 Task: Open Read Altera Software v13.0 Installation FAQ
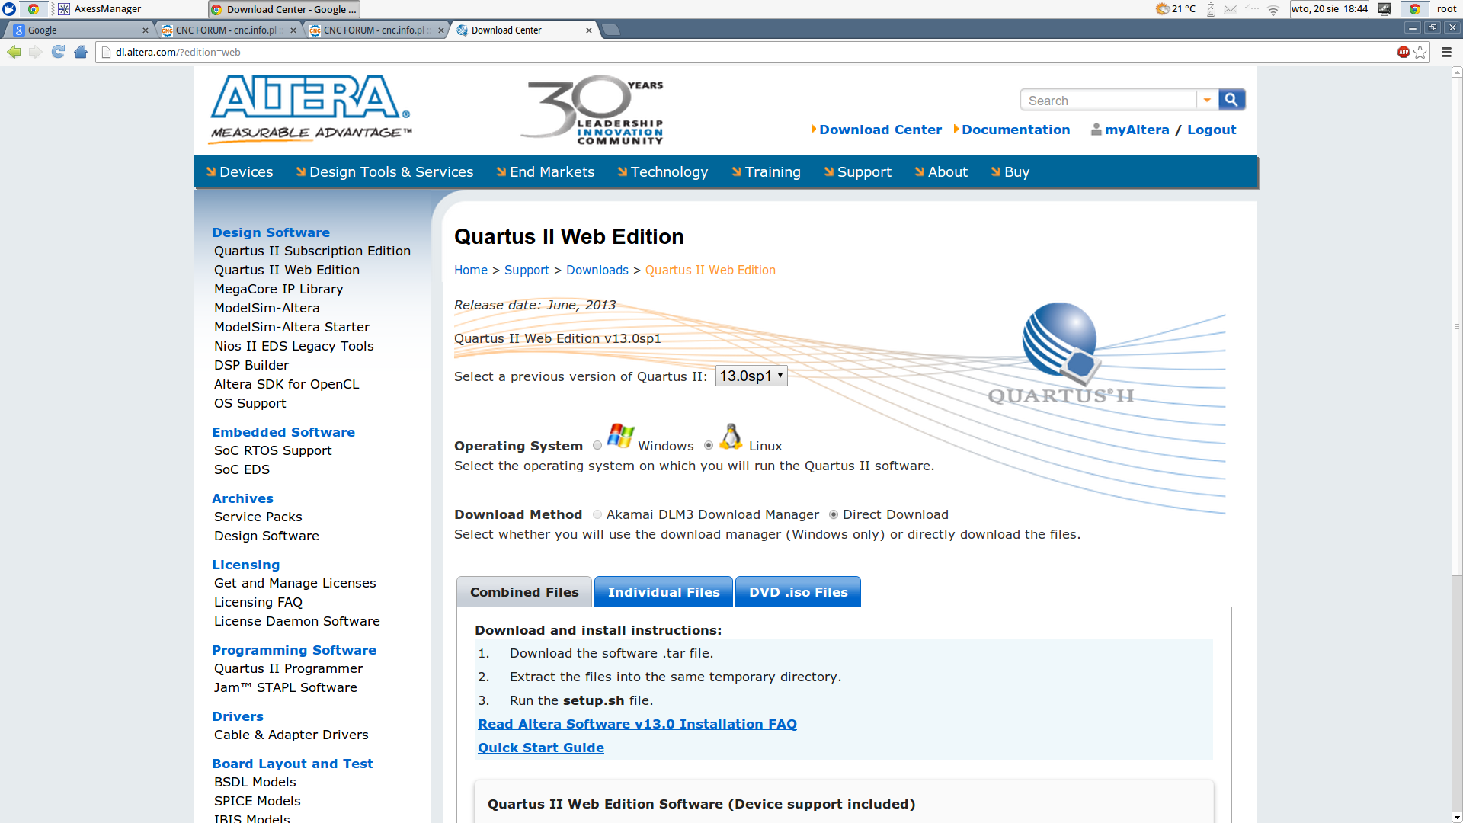pyautogui.click(x=637, y=724)
